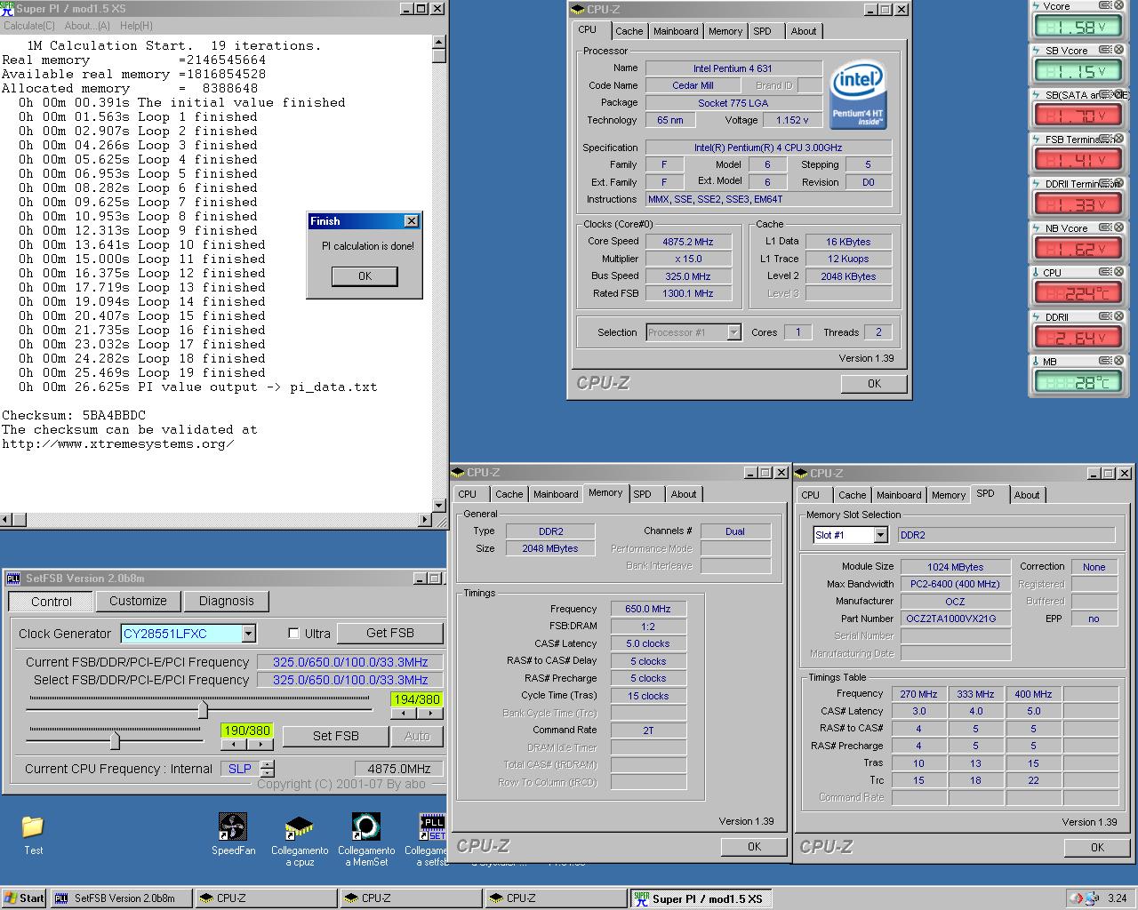Click the tray icon next to the clock
1138x910 pixels.
point(1092,898)
